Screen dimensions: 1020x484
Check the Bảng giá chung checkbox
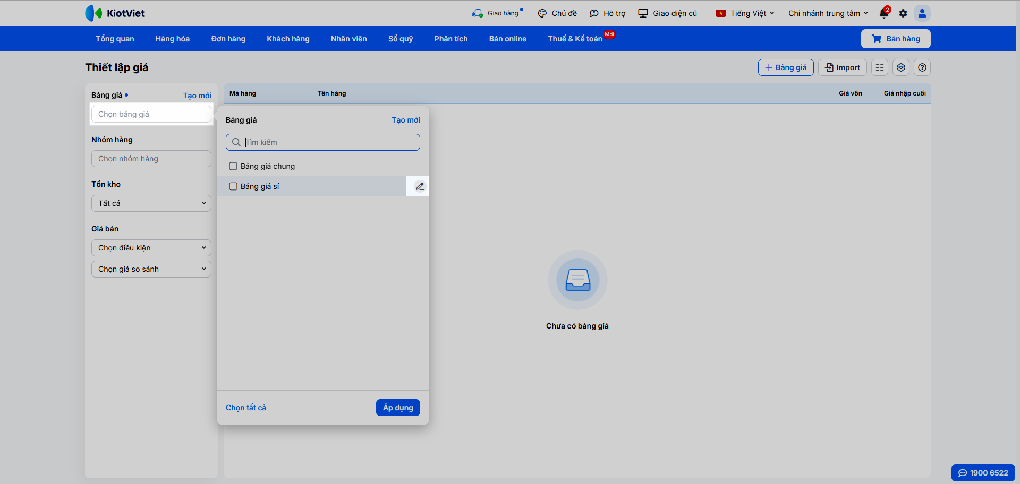coord(233,166)
